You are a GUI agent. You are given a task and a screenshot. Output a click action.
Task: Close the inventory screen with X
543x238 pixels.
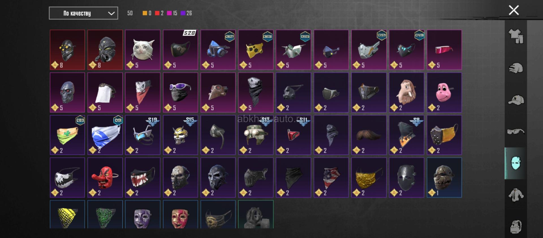(514, 10)
